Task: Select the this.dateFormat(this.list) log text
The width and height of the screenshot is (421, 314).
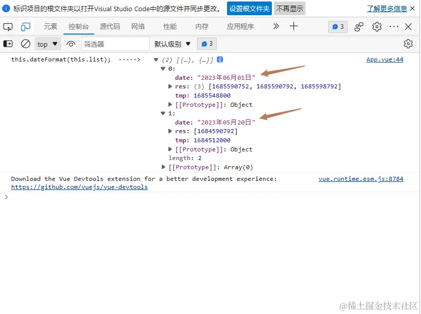Action: (x=61, y=59)
